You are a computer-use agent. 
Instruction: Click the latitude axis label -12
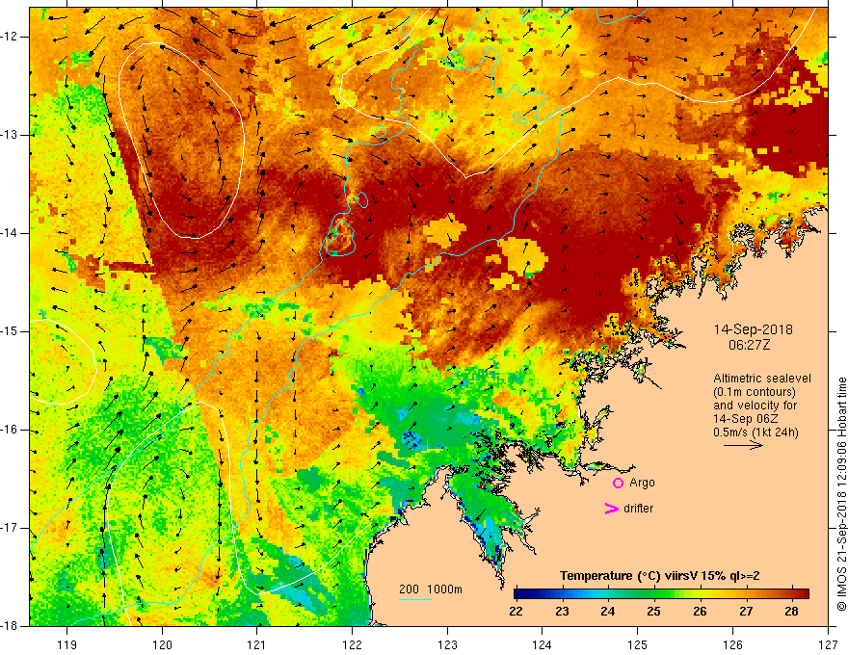pos(8,37)
